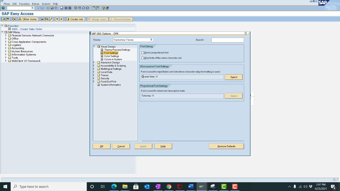This screenshot has width=340, height=191.
Task: Click the Business Workplace icon
Action: click(x=14, y=19)
